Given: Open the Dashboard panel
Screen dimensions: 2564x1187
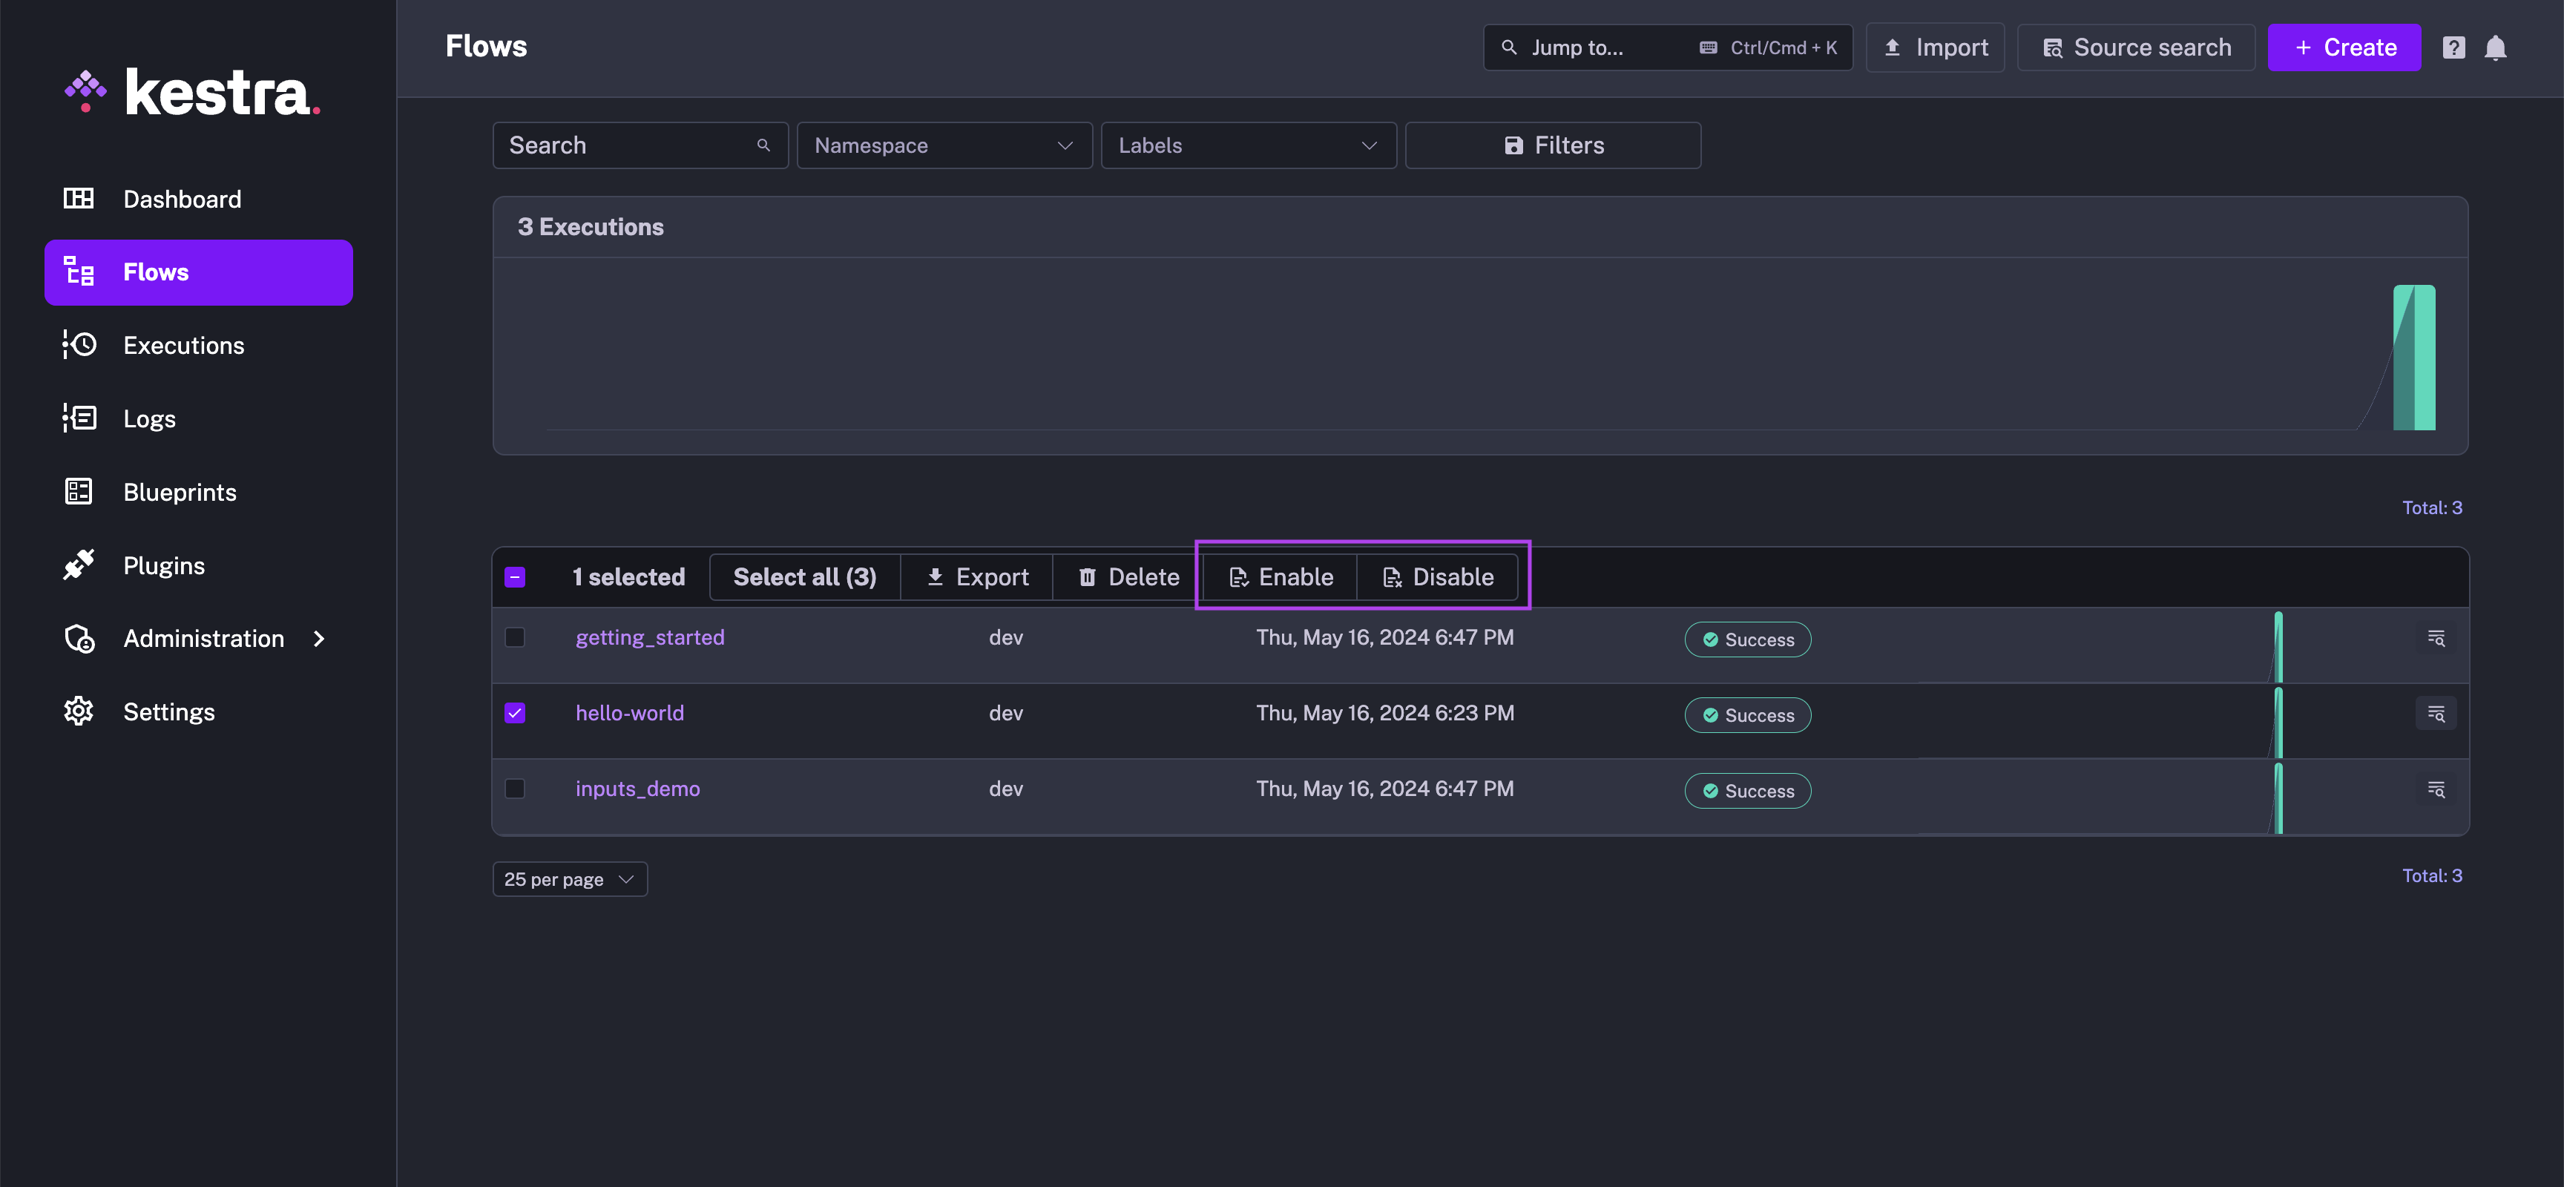Looking at the screenshot, I should (x=181, y=198).
